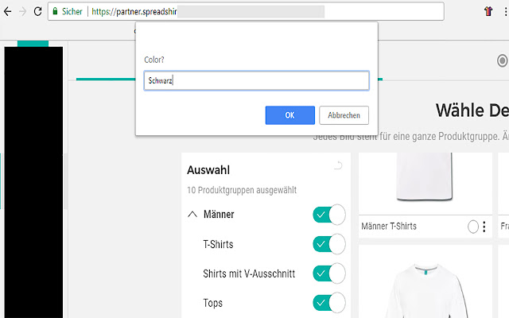Click the Männer T-Shirts label

pos(389,226)
